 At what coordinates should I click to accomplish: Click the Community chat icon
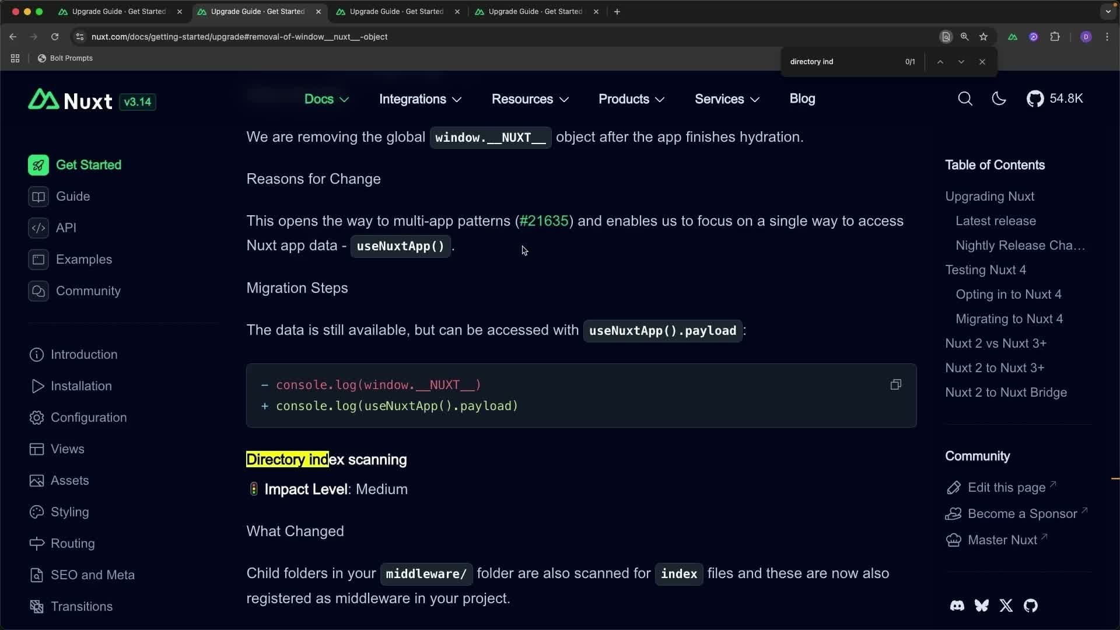point(38,291)
